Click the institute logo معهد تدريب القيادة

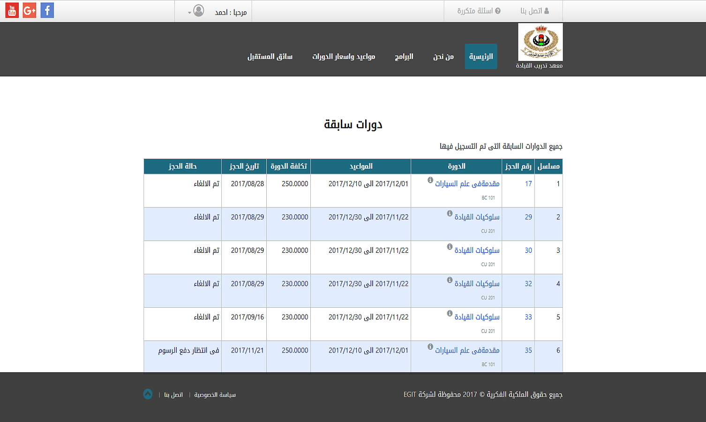coord(540,42)
